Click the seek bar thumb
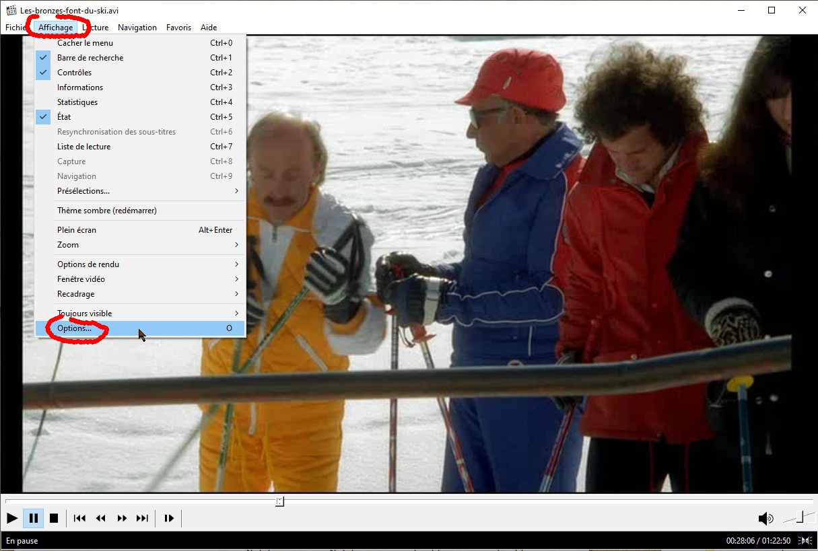Viewport: 818px width, 551px height. (279, 501)
